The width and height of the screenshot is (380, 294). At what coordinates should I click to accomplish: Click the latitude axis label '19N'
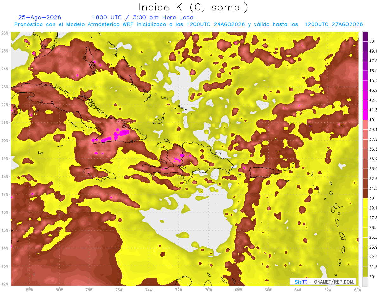point(4,158)
